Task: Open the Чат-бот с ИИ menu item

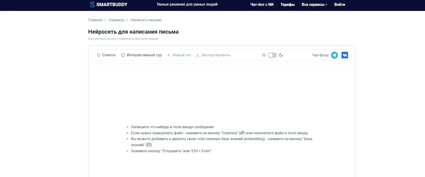Action: 262,5
